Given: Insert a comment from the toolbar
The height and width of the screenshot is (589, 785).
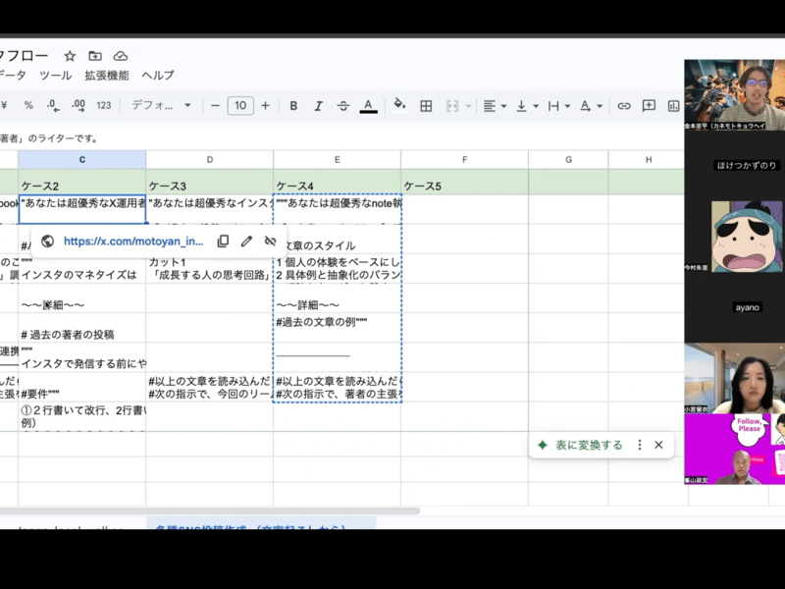Looking at the screenshot, I should pyautogui.click(x=649, y=106).
